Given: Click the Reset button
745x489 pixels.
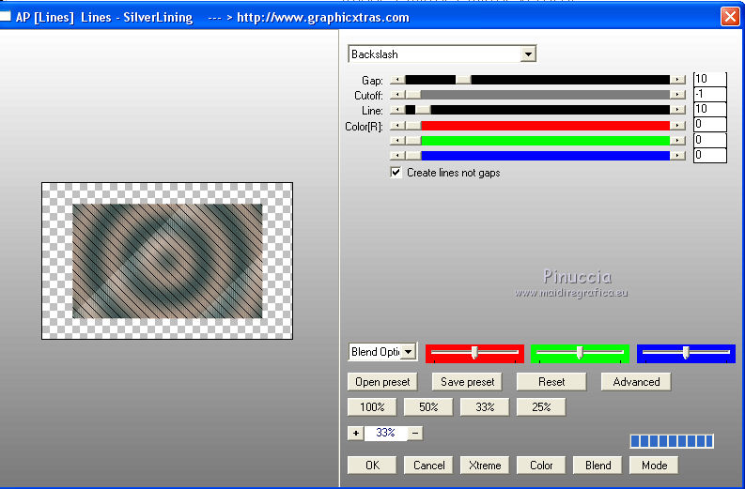Looking at the screenshot, I should click(x=551, y=382).
